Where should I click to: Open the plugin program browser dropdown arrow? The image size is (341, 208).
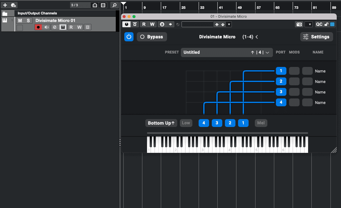pos(229,25)
